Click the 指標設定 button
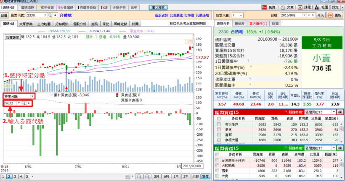345x181 pixels. pos(13,37)
